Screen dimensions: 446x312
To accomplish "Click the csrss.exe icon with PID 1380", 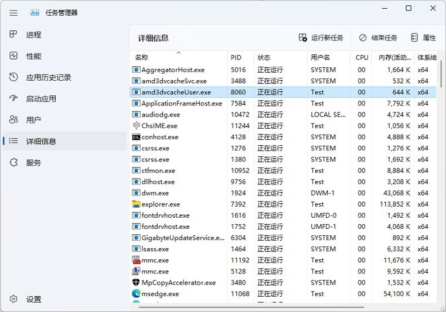I will point(136,159).
